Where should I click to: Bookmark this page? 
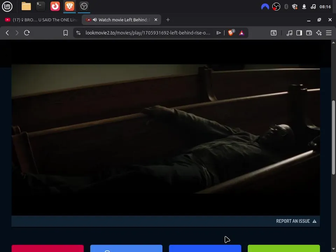(x=65, y=33)
